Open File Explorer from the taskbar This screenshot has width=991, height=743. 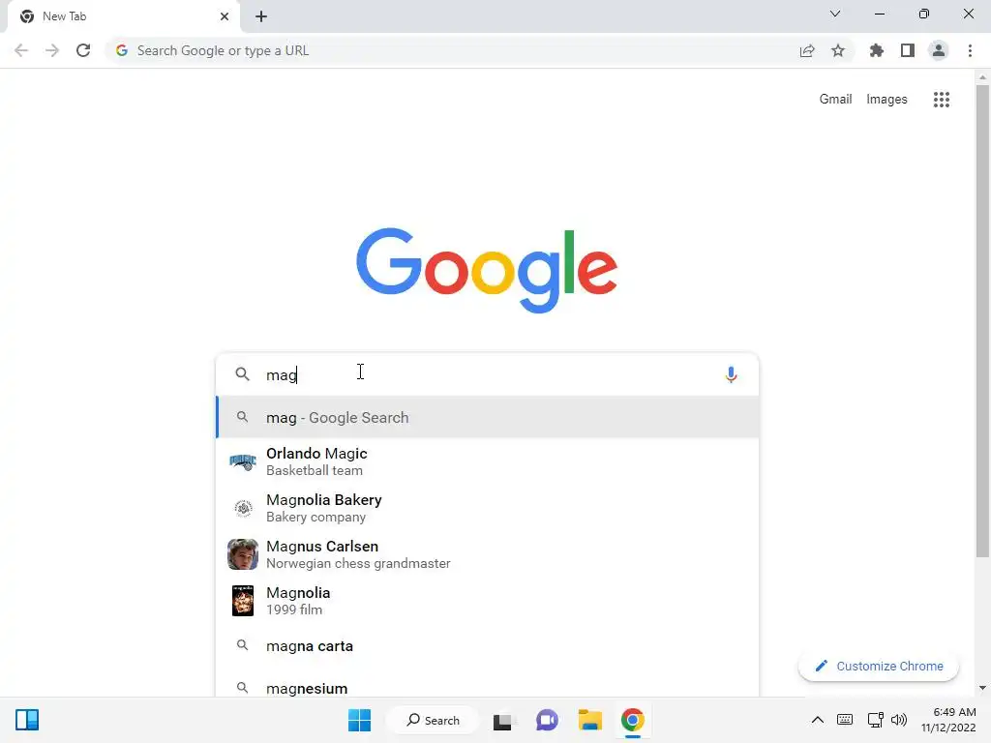[x=589, y=720]
